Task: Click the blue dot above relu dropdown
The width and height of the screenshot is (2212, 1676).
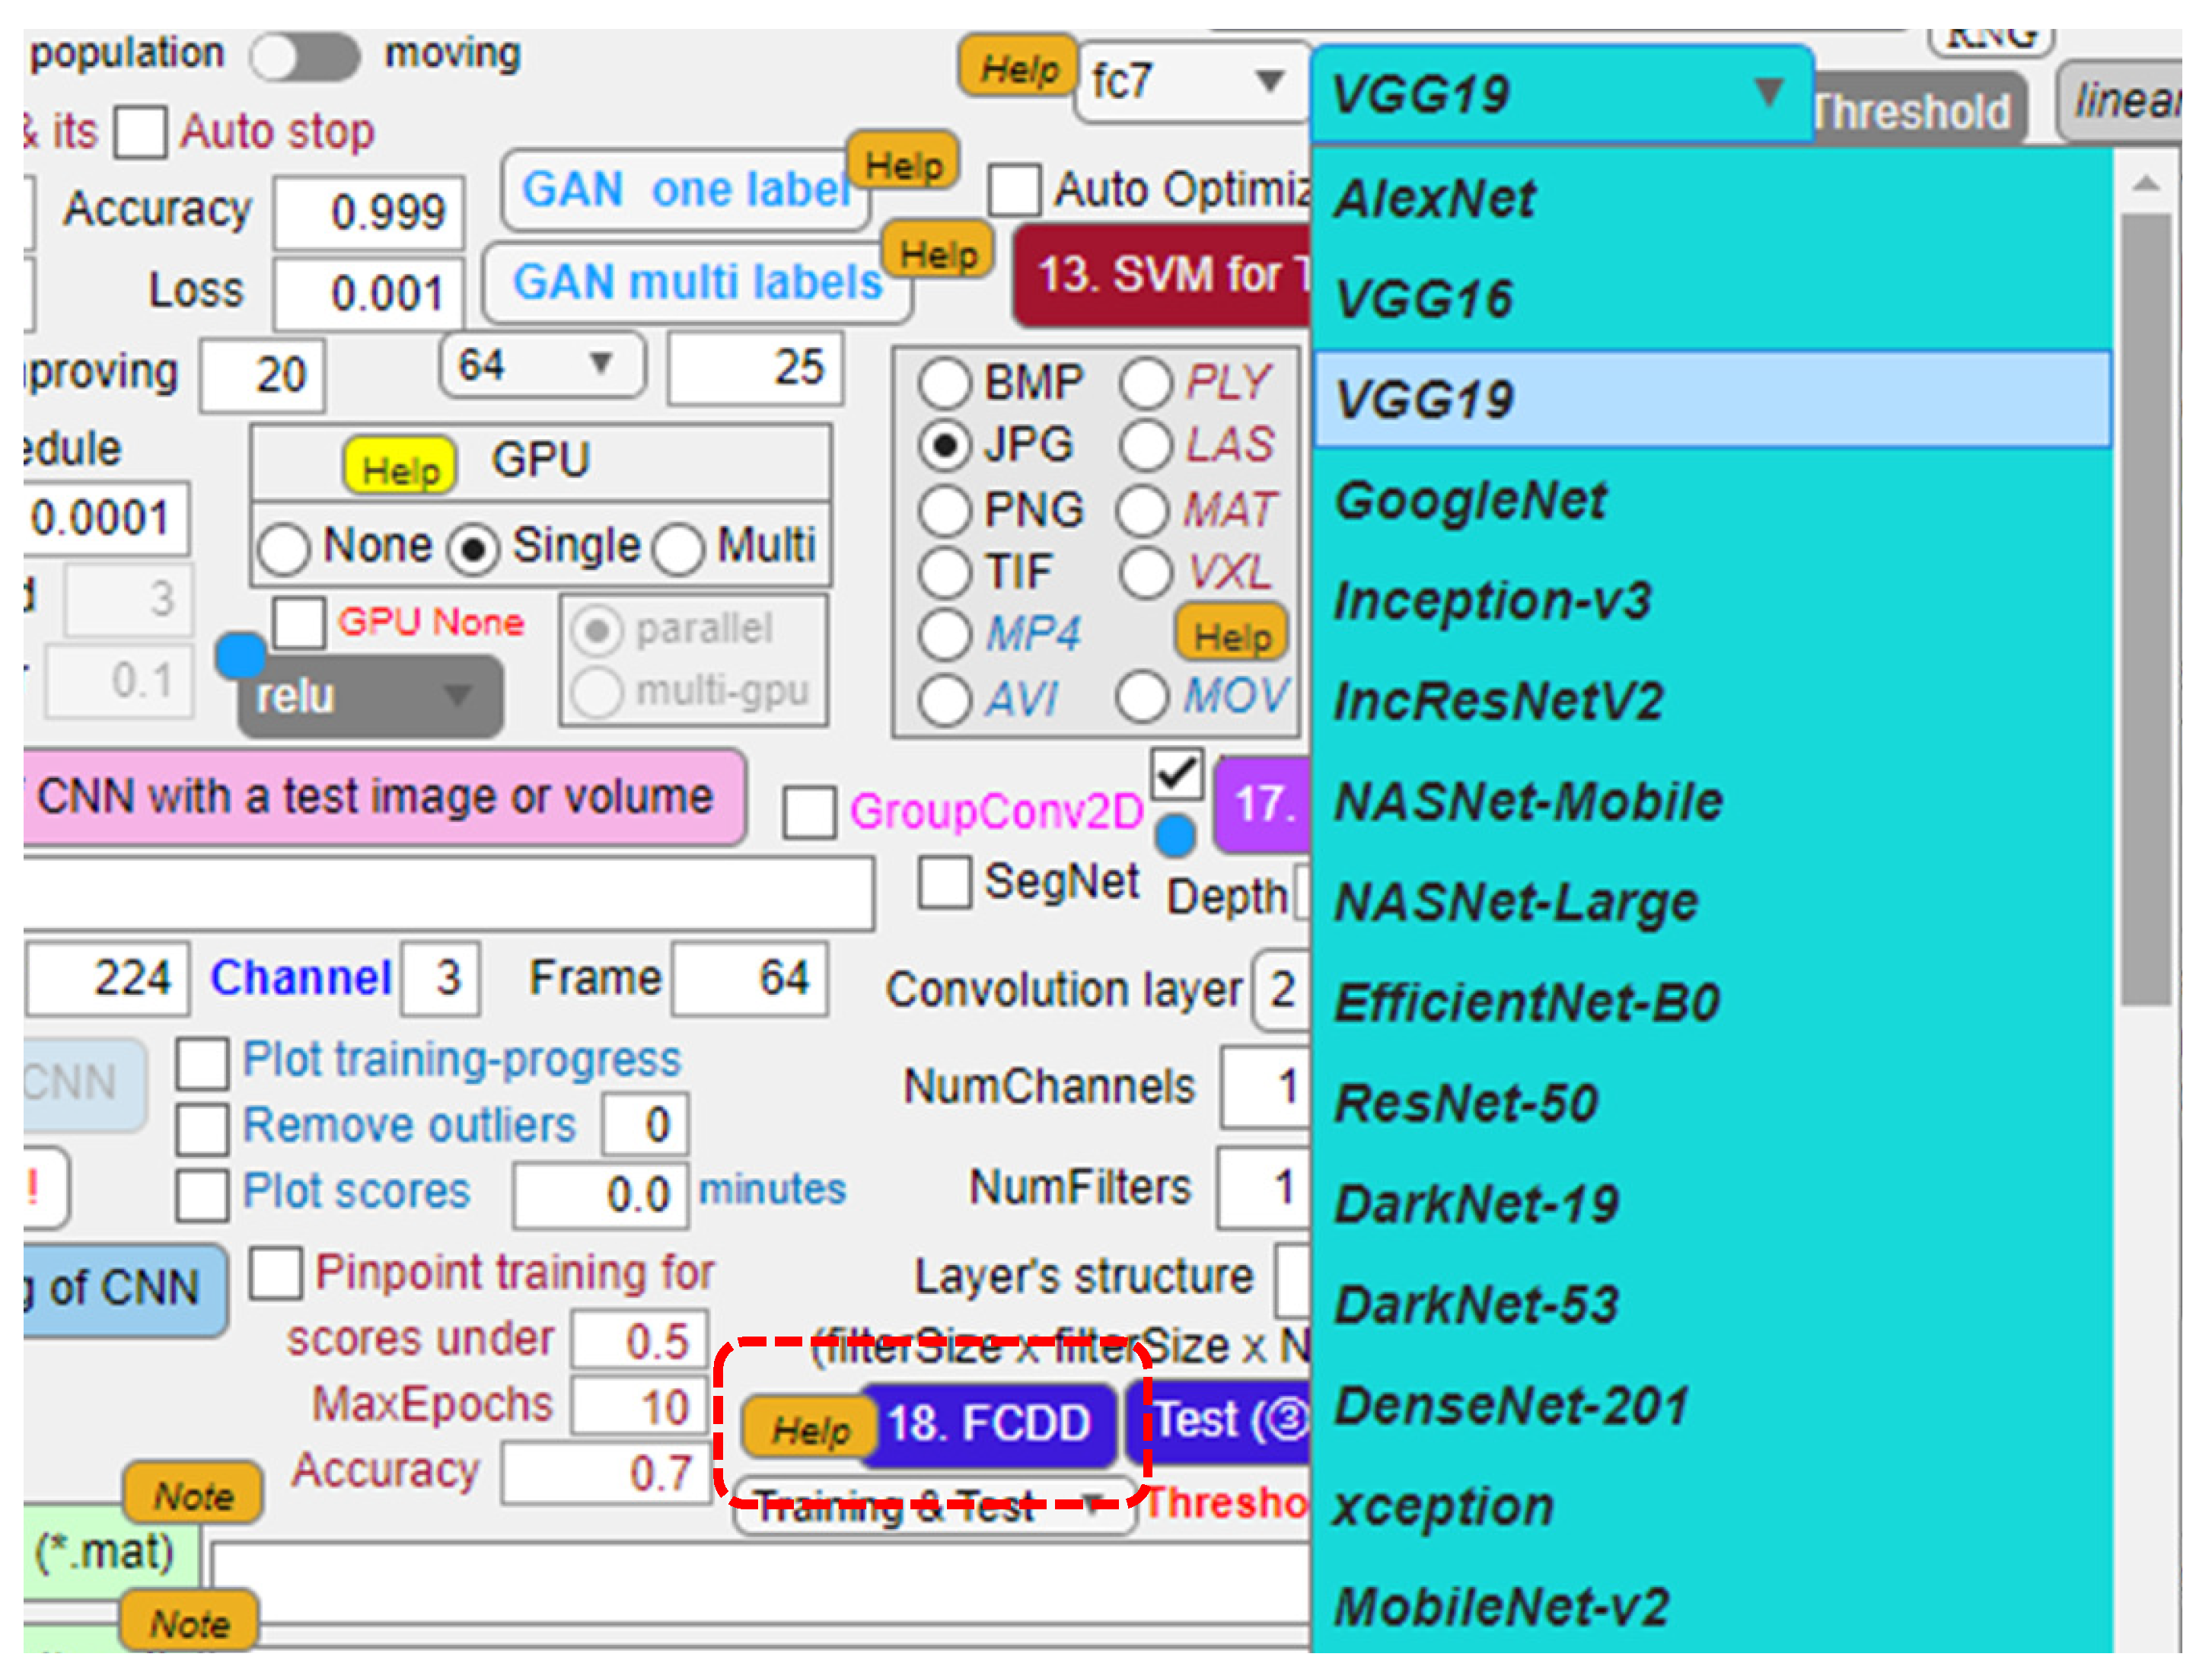Action: click(x=240, y=656)
